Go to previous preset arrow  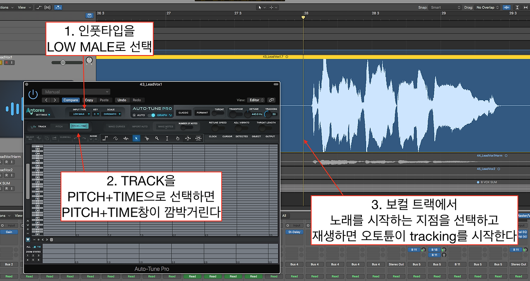tap(46, 100)
